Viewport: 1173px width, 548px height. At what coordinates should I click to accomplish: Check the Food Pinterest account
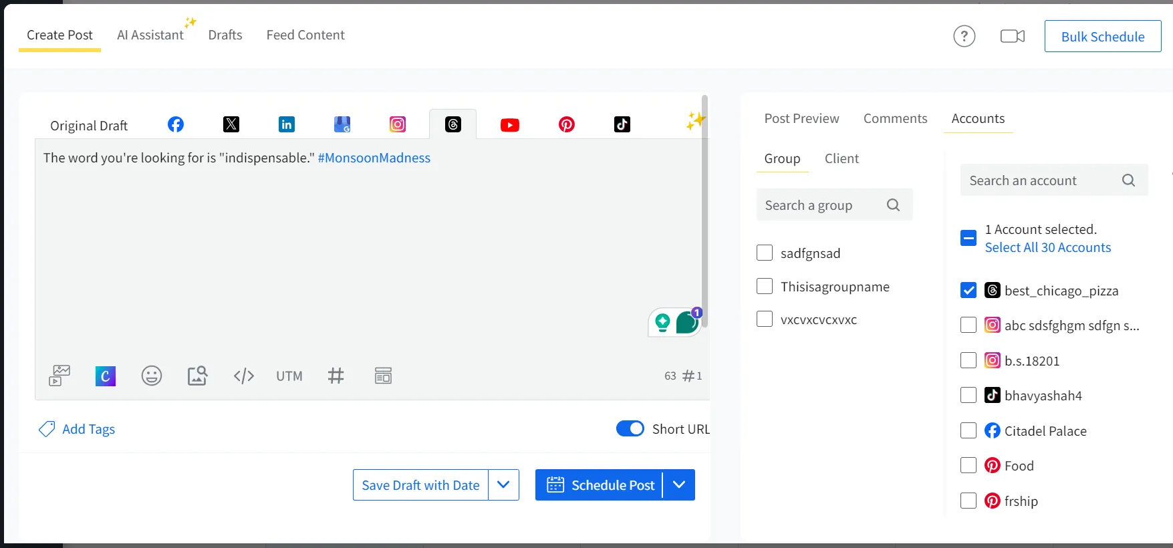click(x=968, y=465)
